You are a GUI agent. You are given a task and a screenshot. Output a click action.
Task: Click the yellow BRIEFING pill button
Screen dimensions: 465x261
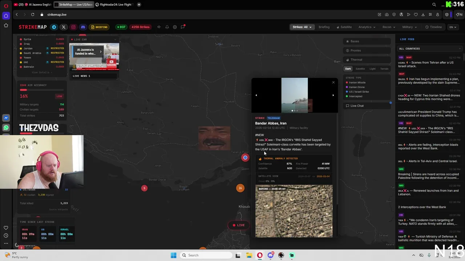99,27
